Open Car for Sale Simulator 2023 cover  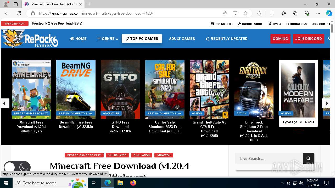(x=165, y=89)
